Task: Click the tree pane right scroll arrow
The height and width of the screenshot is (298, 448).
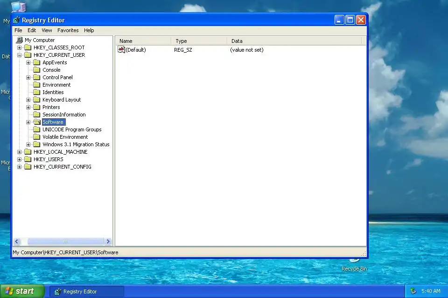Action: click(x=108, y=242)
